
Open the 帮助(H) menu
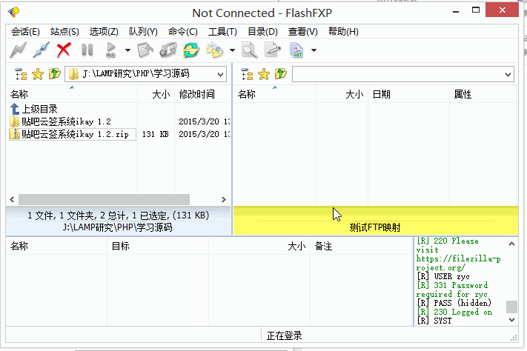coord(343,32)
